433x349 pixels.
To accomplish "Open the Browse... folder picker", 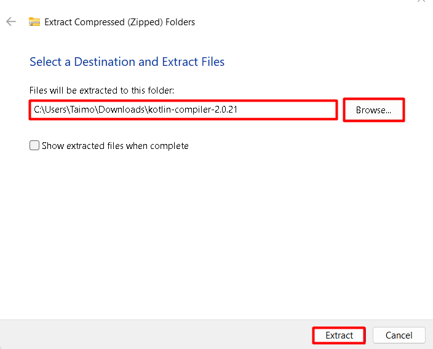I will [x=373, y=110].
